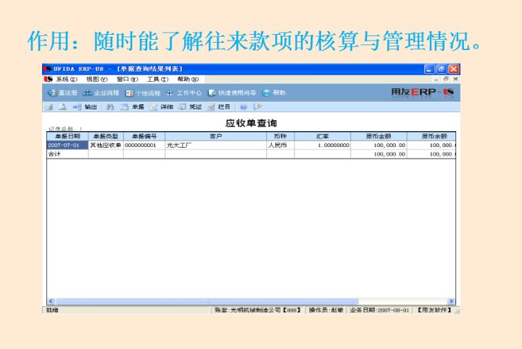Open the 工作中心 work center

pyautogui.click(x=183, y=93)
